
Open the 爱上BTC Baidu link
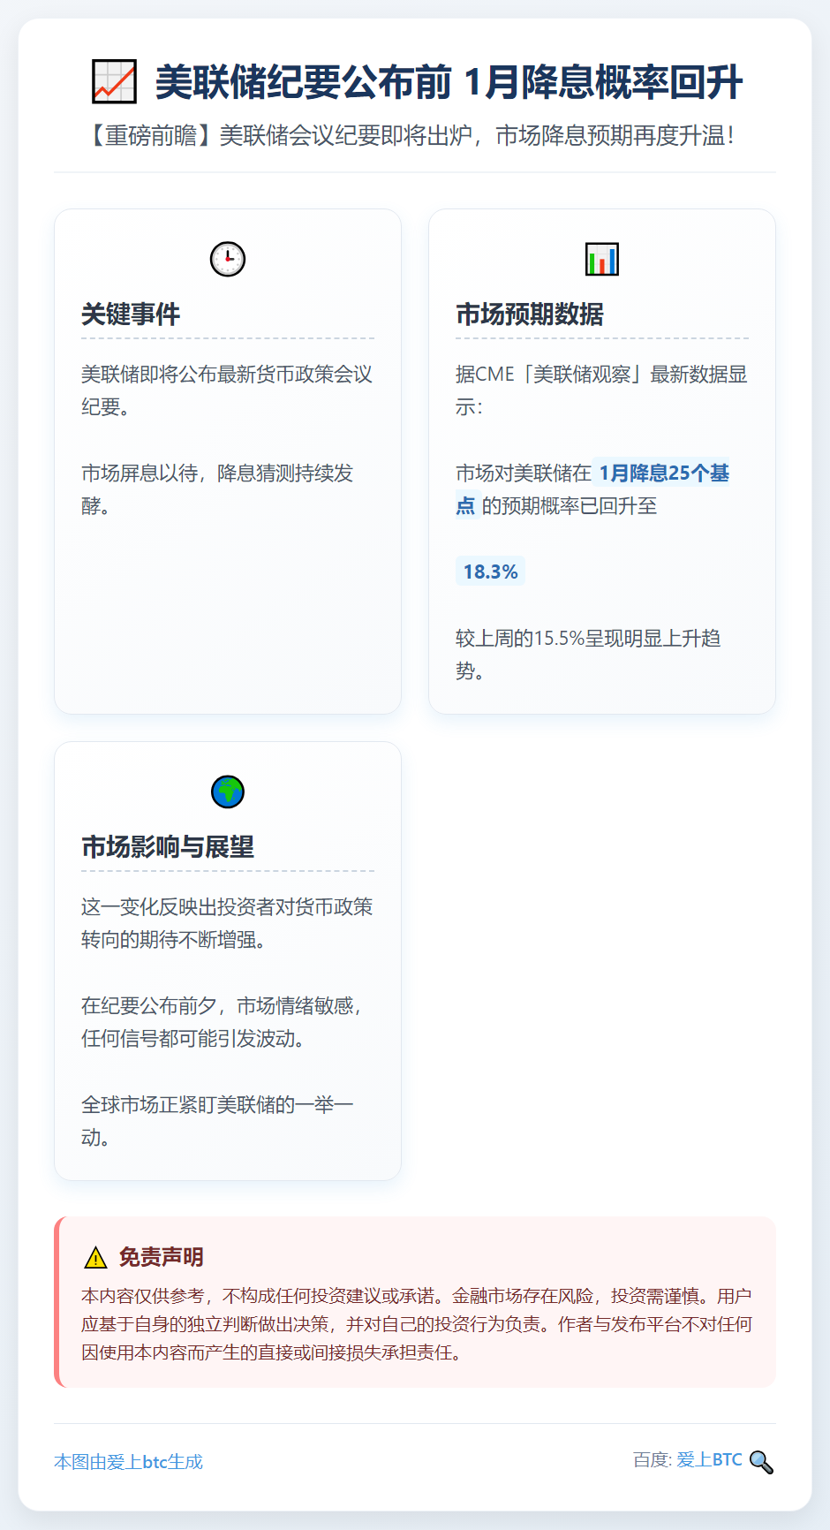pos(709,1459)
